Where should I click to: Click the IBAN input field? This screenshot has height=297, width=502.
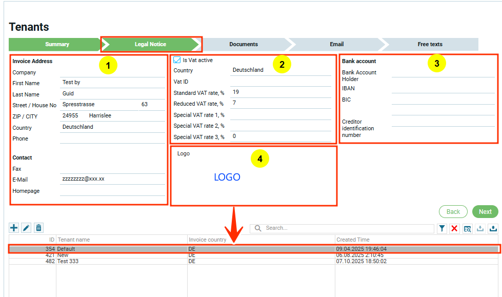pos(443,89)
